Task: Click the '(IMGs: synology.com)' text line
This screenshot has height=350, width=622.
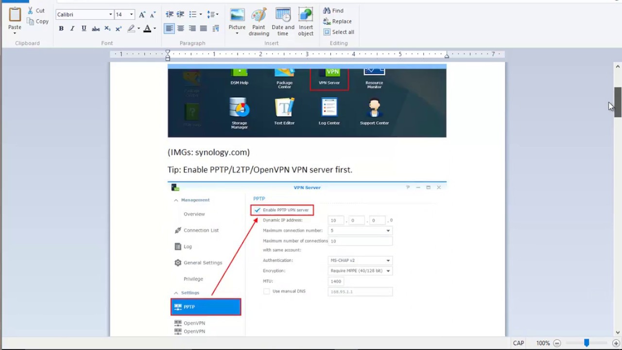Action: point(208,152)
